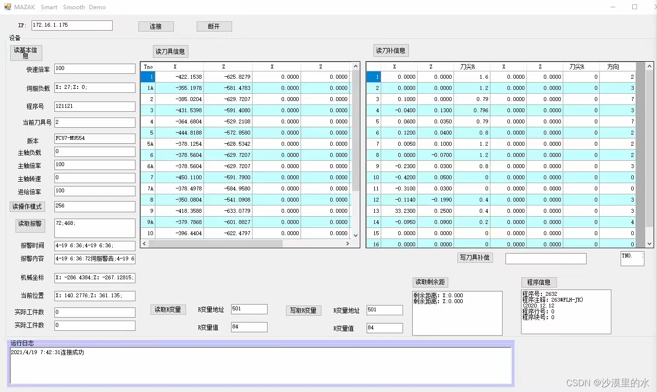Viewport: 657px width, 392px height.
Task: Click the 方向 column header
Action: pyautogui.click(x=618, y=67)
